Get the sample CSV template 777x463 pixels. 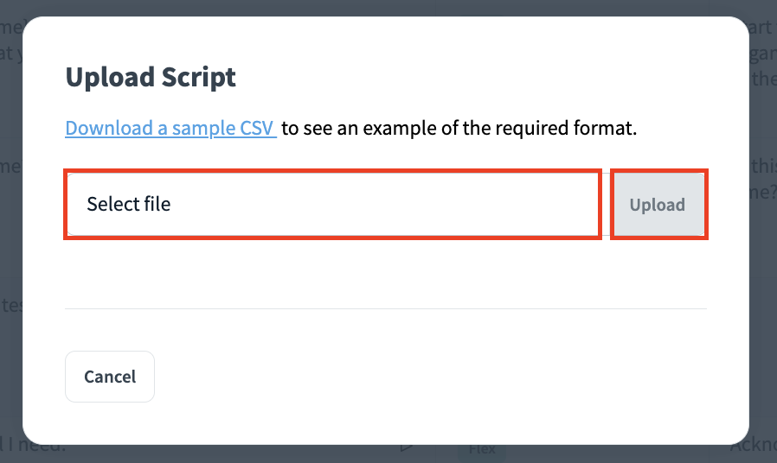[170, 129]
